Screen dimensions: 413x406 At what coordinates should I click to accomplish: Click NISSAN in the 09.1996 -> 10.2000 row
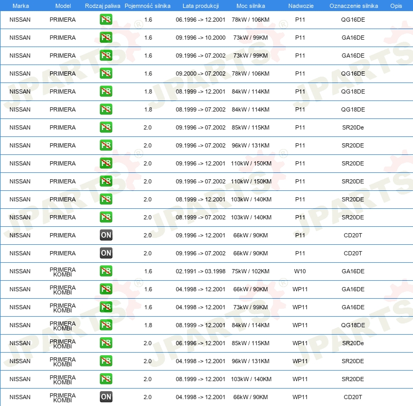[20, 38]
